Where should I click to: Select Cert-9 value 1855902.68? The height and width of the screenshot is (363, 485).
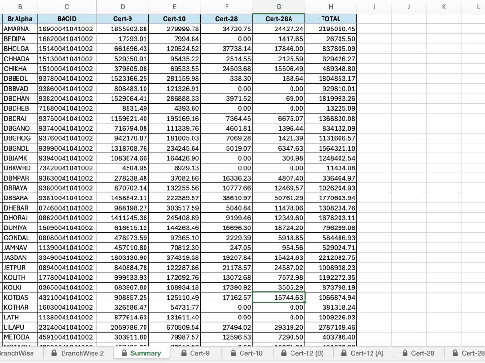123,29
